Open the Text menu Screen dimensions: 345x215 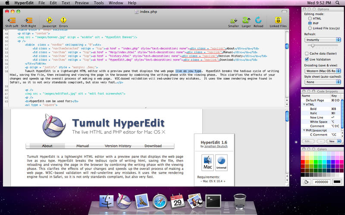(66, 3)
